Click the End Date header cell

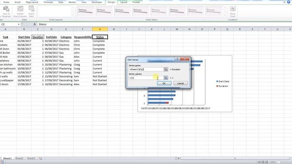[x=52, y=37]
